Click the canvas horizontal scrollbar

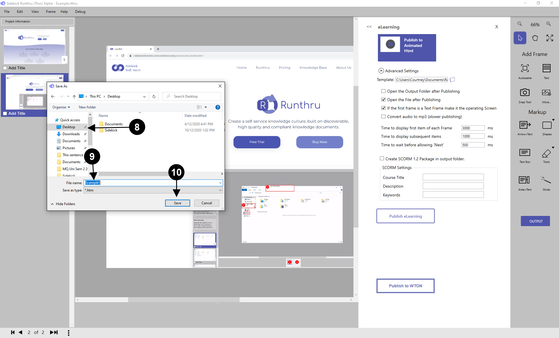(184, 300)
